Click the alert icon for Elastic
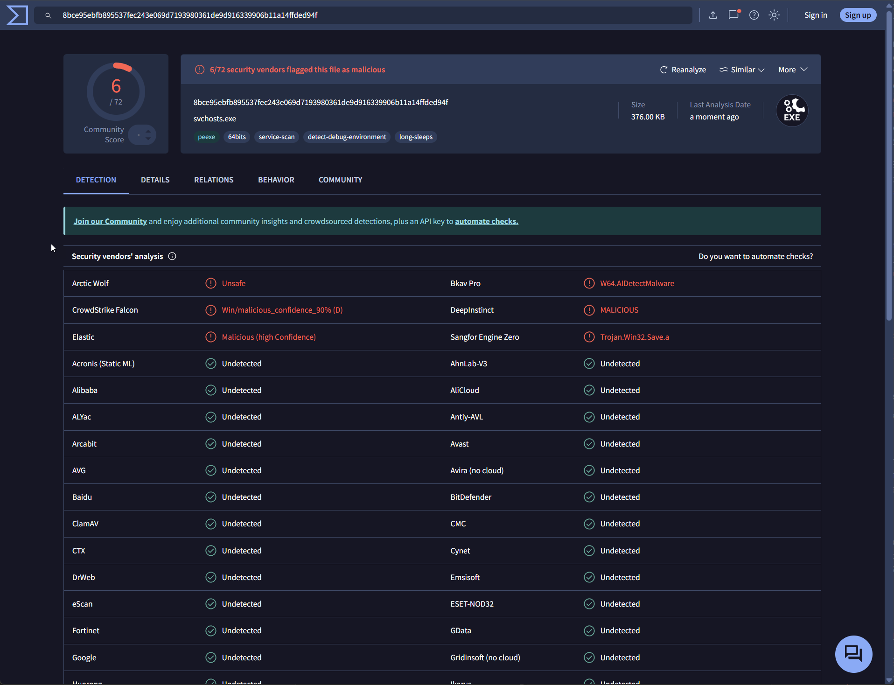Image resolution: width=894 pixels, height=685 pixels. pos(211,337)
